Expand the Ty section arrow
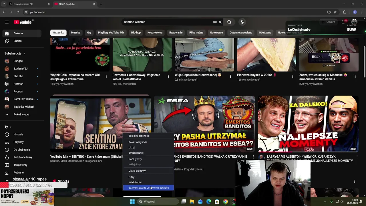 tap(11, 127)
